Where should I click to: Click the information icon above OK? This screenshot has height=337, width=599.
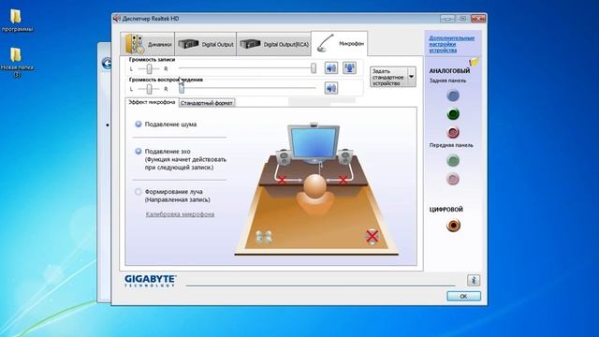(x=474, y=281)
